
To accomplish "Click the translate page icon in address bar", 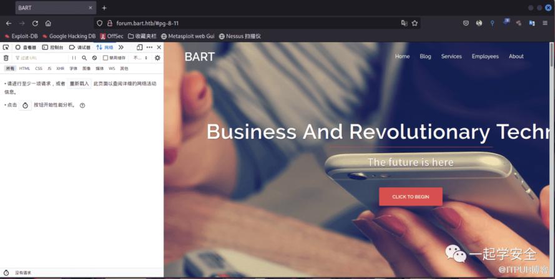I will (404, 23).
